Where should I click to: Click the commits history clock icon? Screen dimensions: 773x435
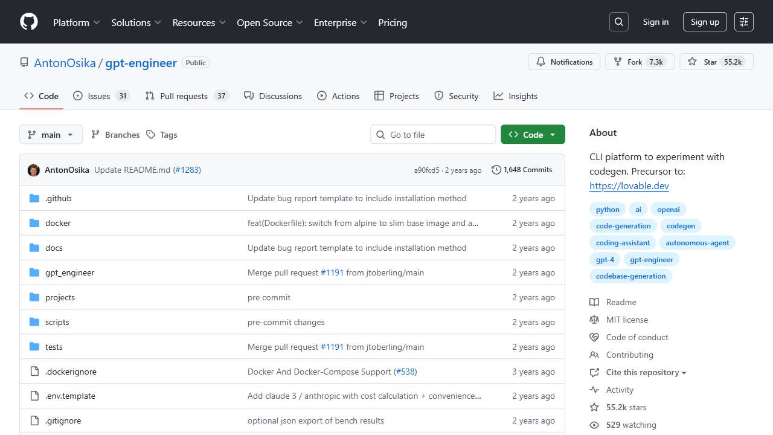click(496, 170)
